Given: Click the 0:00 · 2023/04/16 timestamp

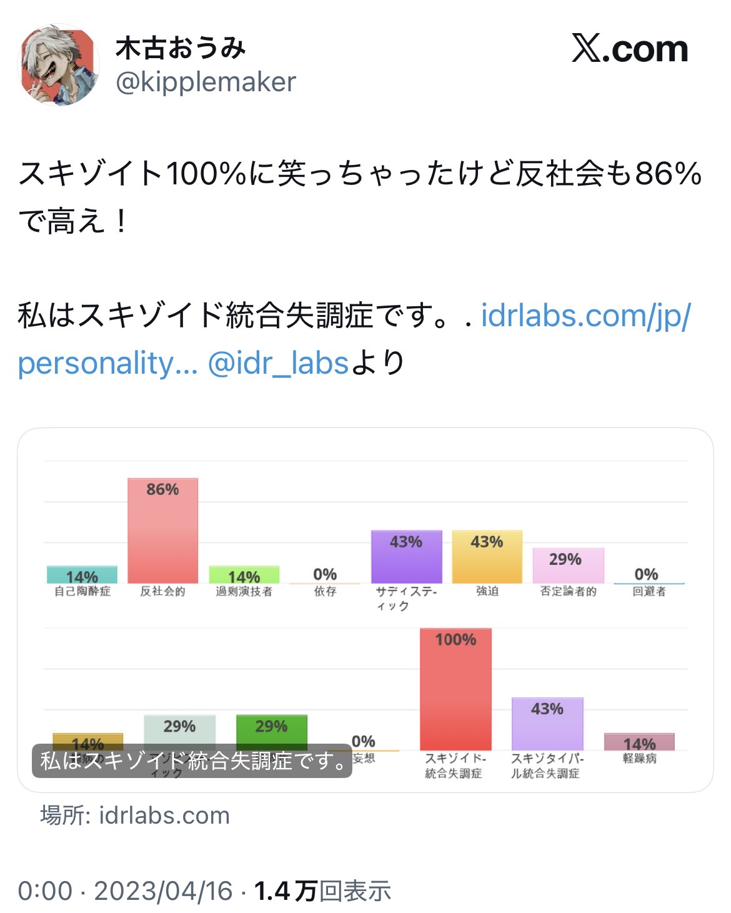Looking at the screenshot, I should click(125, 891).
